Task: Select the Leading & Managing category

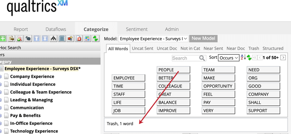Action: 31,100
